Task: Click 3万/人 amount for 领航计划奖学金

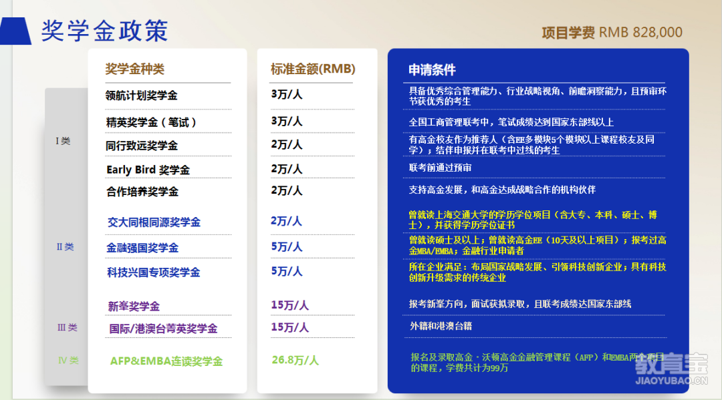Action: (x=286, y=94)
